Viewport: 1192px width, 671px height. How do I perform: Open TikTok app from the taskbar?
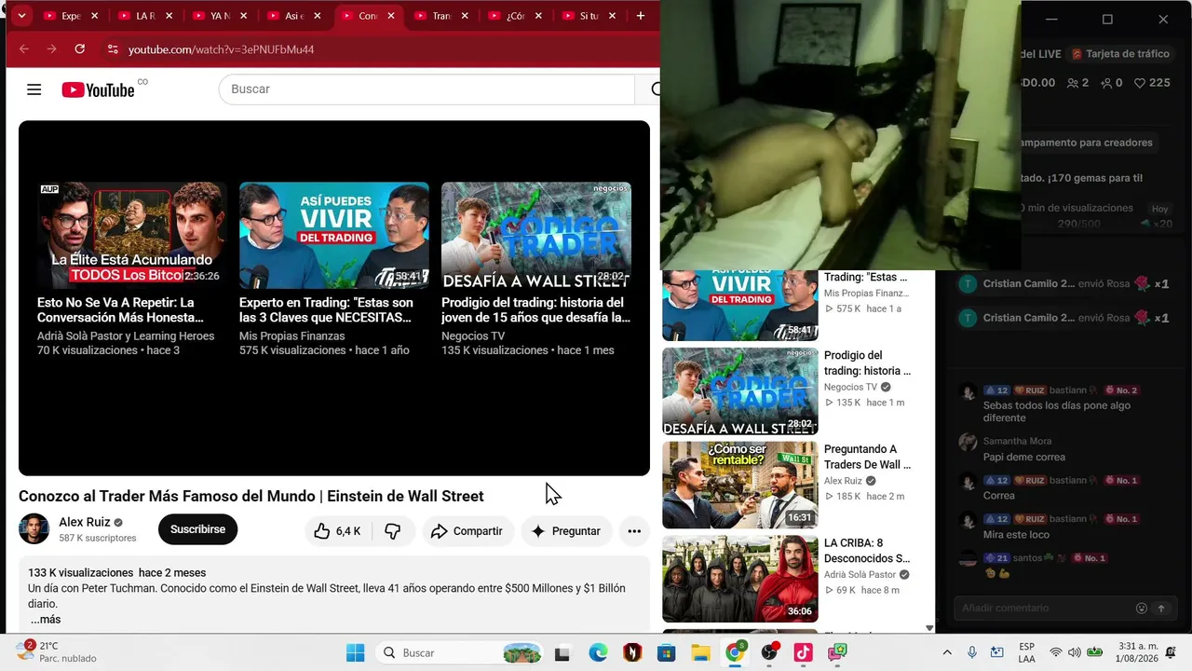click(x=804, y=653)
